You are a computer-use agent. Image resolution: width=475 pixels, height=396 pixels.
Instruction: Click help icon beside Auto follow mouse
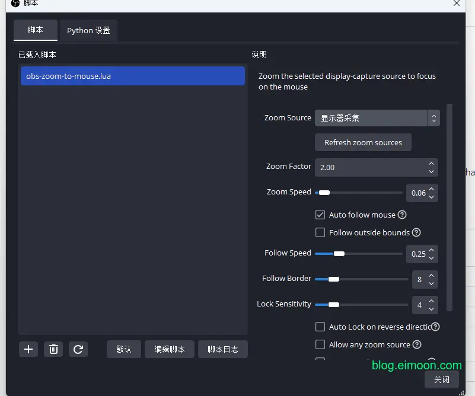(402, 215)
